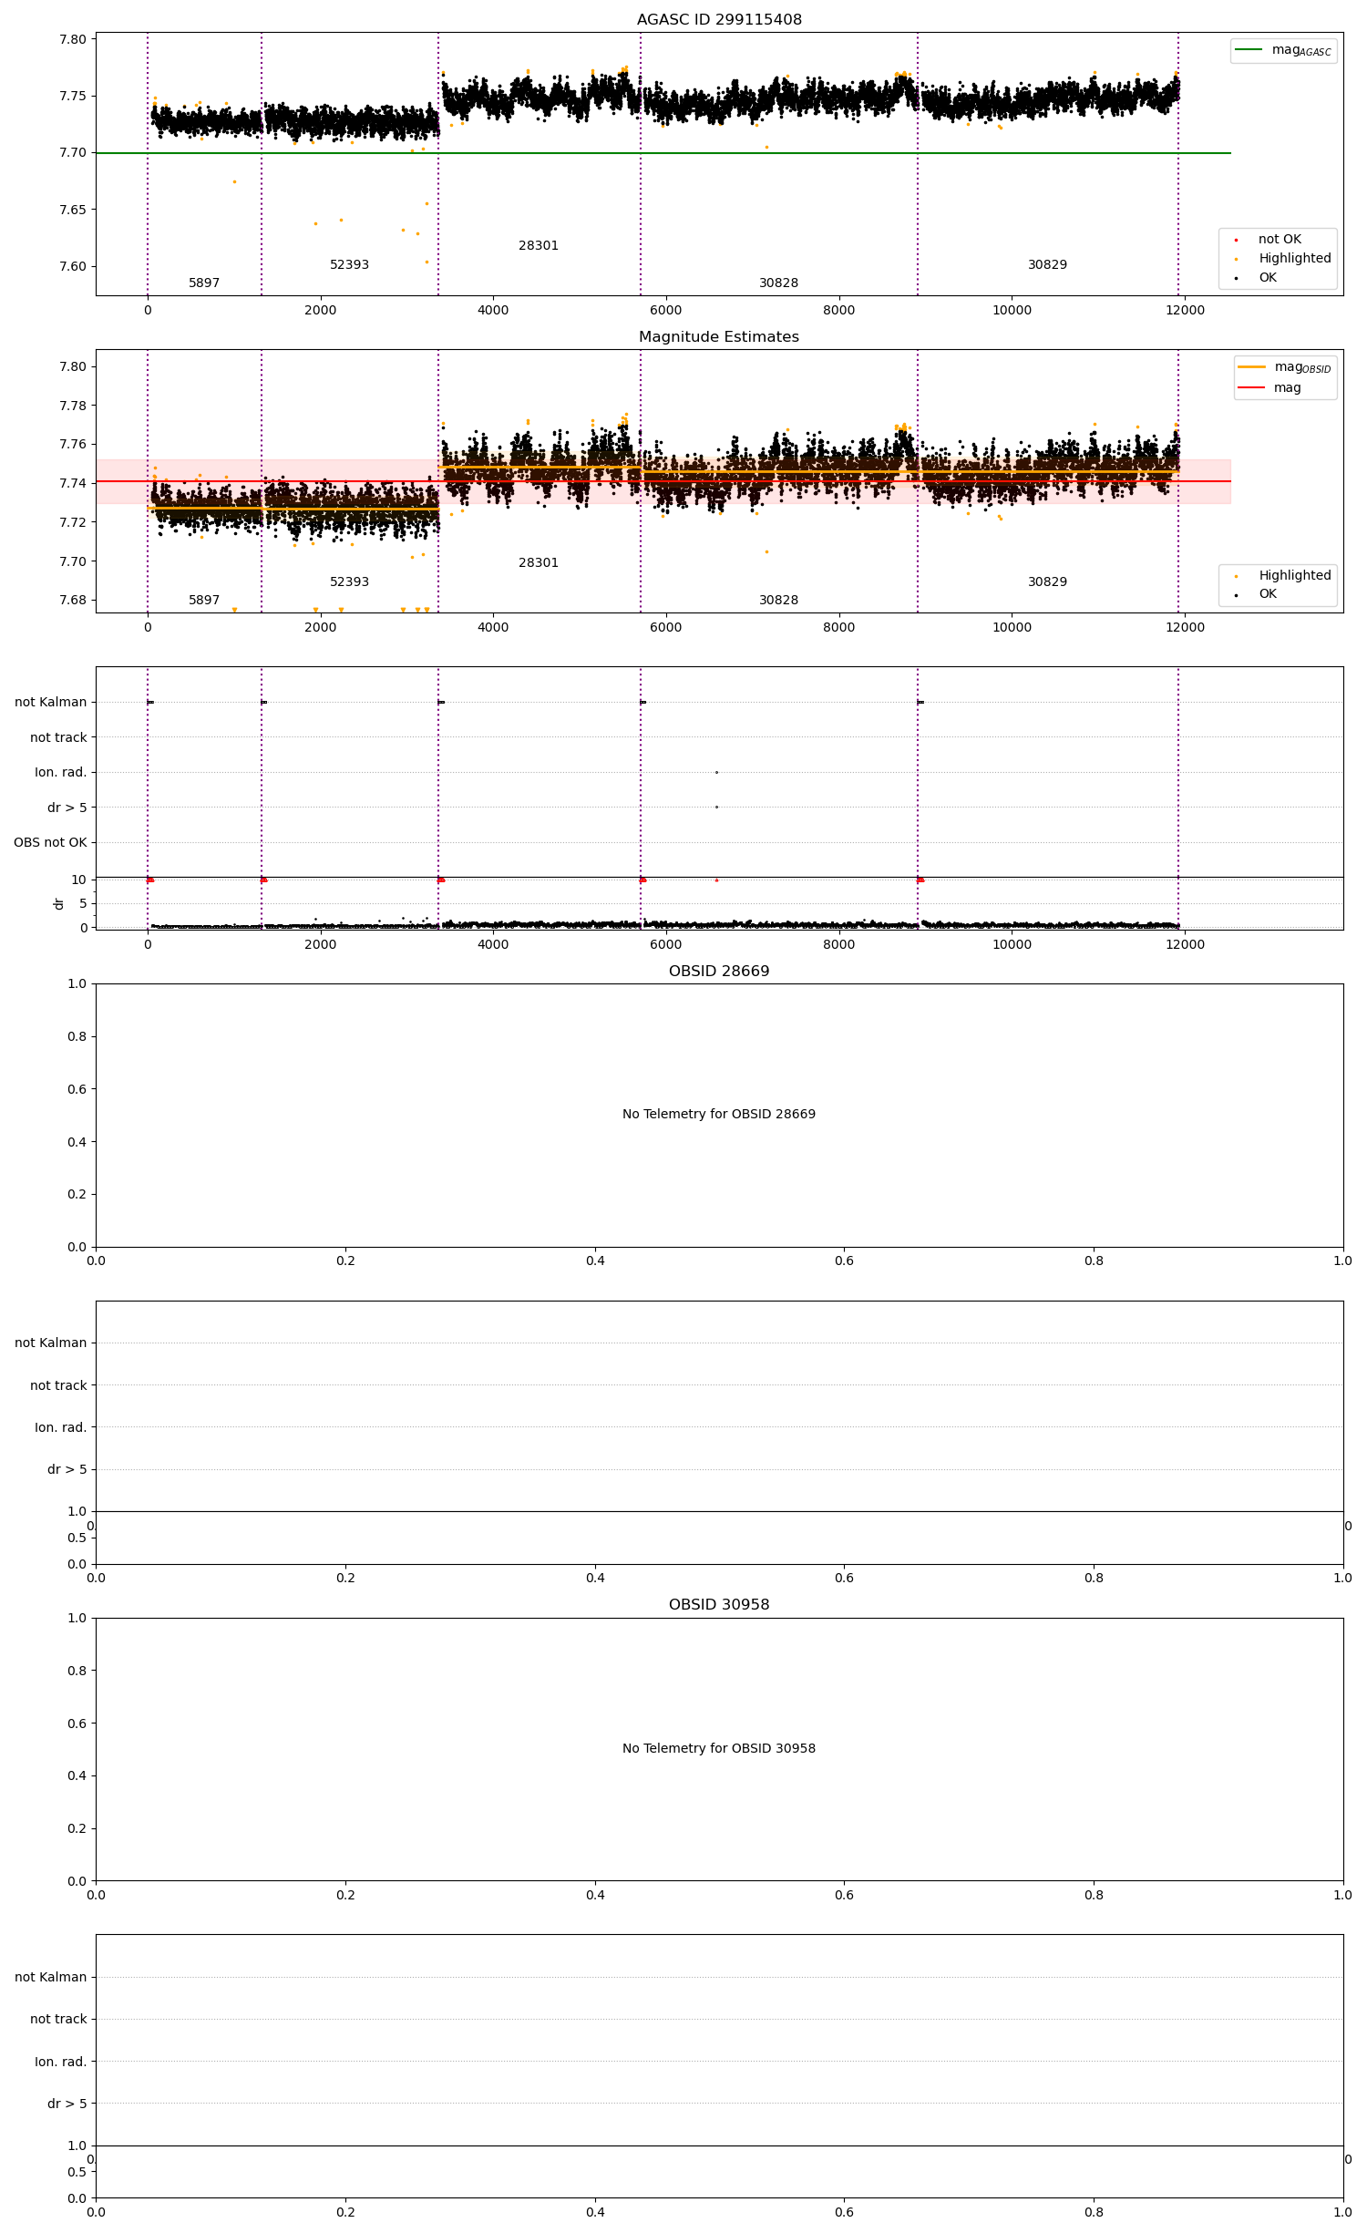The image size is (1367, 2233).
Task: Click 'dr > 5' row label in third plot
Action: click(x=67, y=808)
